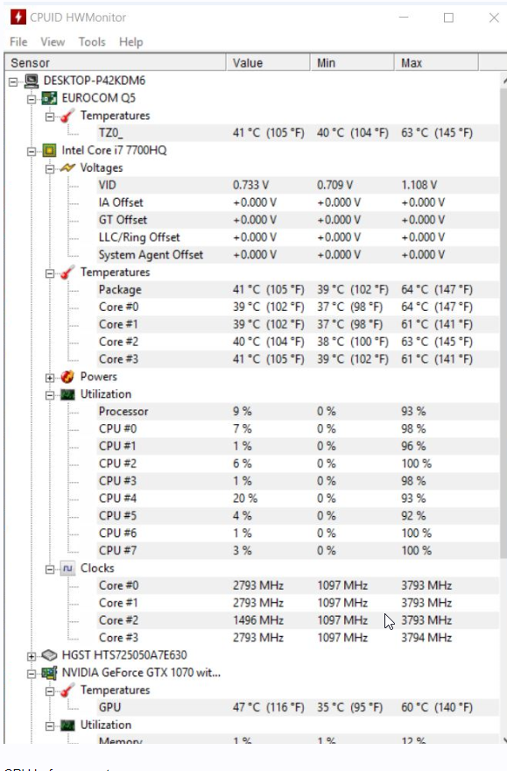The image size is (507, 771).
Task: Collapse the NVIDIA GeForce GTX 1070 node
Action: pos(32,674)
